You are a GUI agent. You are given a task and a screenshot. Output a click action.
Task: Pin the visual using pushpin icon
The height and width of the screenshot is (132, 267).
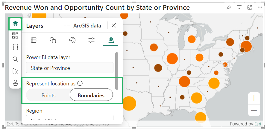(x=229, y=7)
